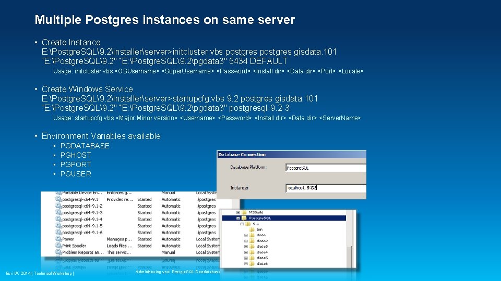
Task: Select the postgresql-x64-9.1-4 service name
Action: point(82,219)
